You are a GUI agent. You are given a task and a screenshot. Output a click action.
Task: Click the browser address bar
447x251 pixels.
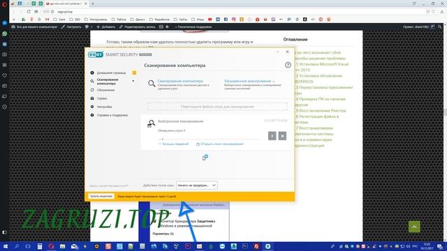(228, 12)
